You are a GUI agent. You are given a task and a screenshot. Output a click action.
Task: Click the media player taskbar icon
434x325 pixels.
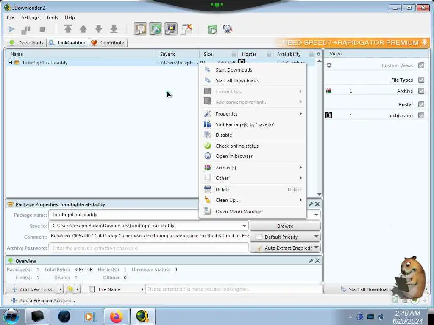89,317
